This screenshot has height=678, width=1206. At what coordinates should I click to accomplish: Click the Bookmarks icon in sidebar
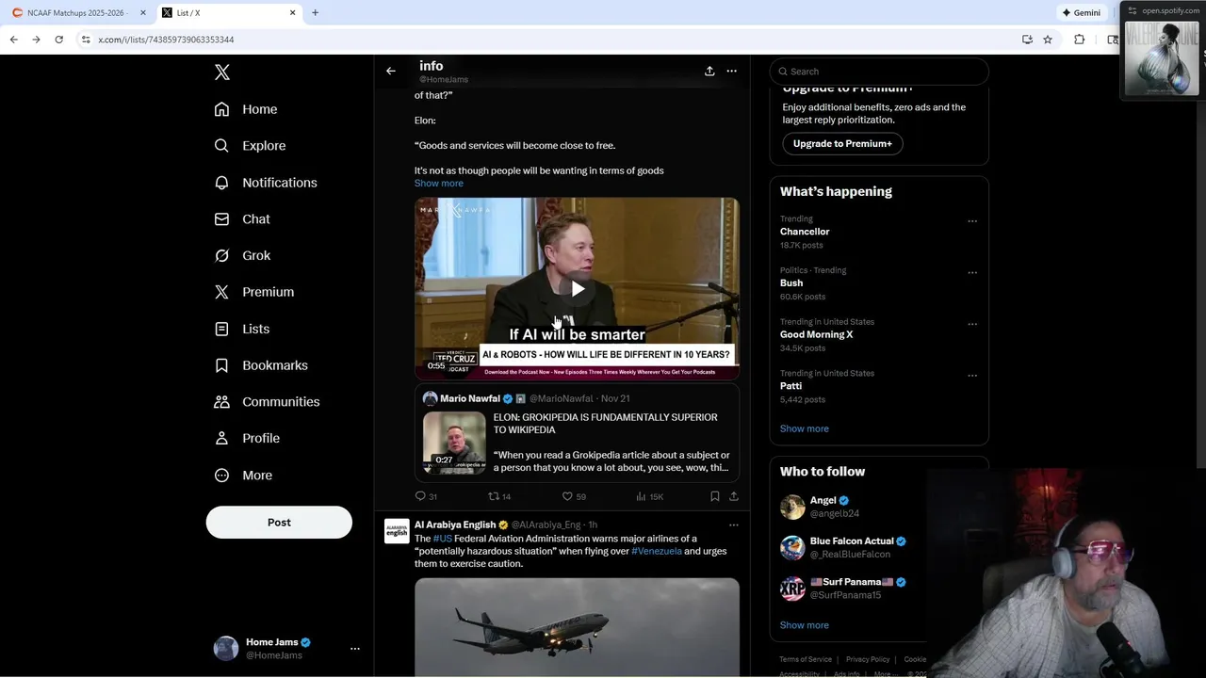pos(221,365)
